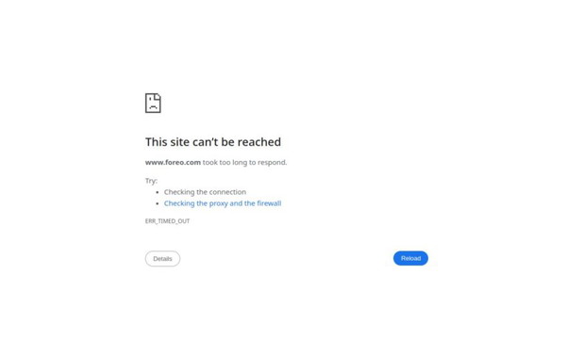The height and width of the screenshot is (339, 566).
Task: Follow the proxy and firewall link
Action: (x=223, y=203)
